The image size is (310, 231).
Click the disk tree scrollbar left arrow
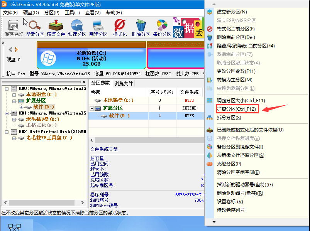[5, 203]
